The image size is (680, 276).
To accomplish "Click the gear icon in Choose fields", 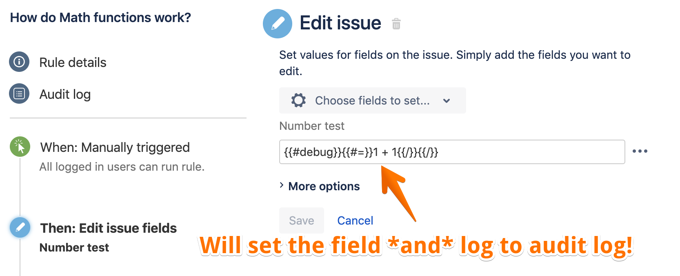I will coord(298,100).
